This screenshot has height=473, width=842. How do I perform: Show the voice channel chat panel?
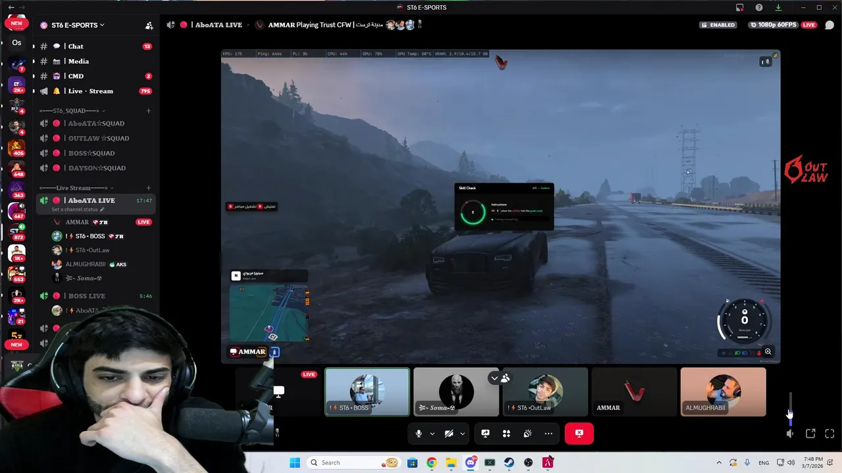pyautogui.click(x=830, y=25)
